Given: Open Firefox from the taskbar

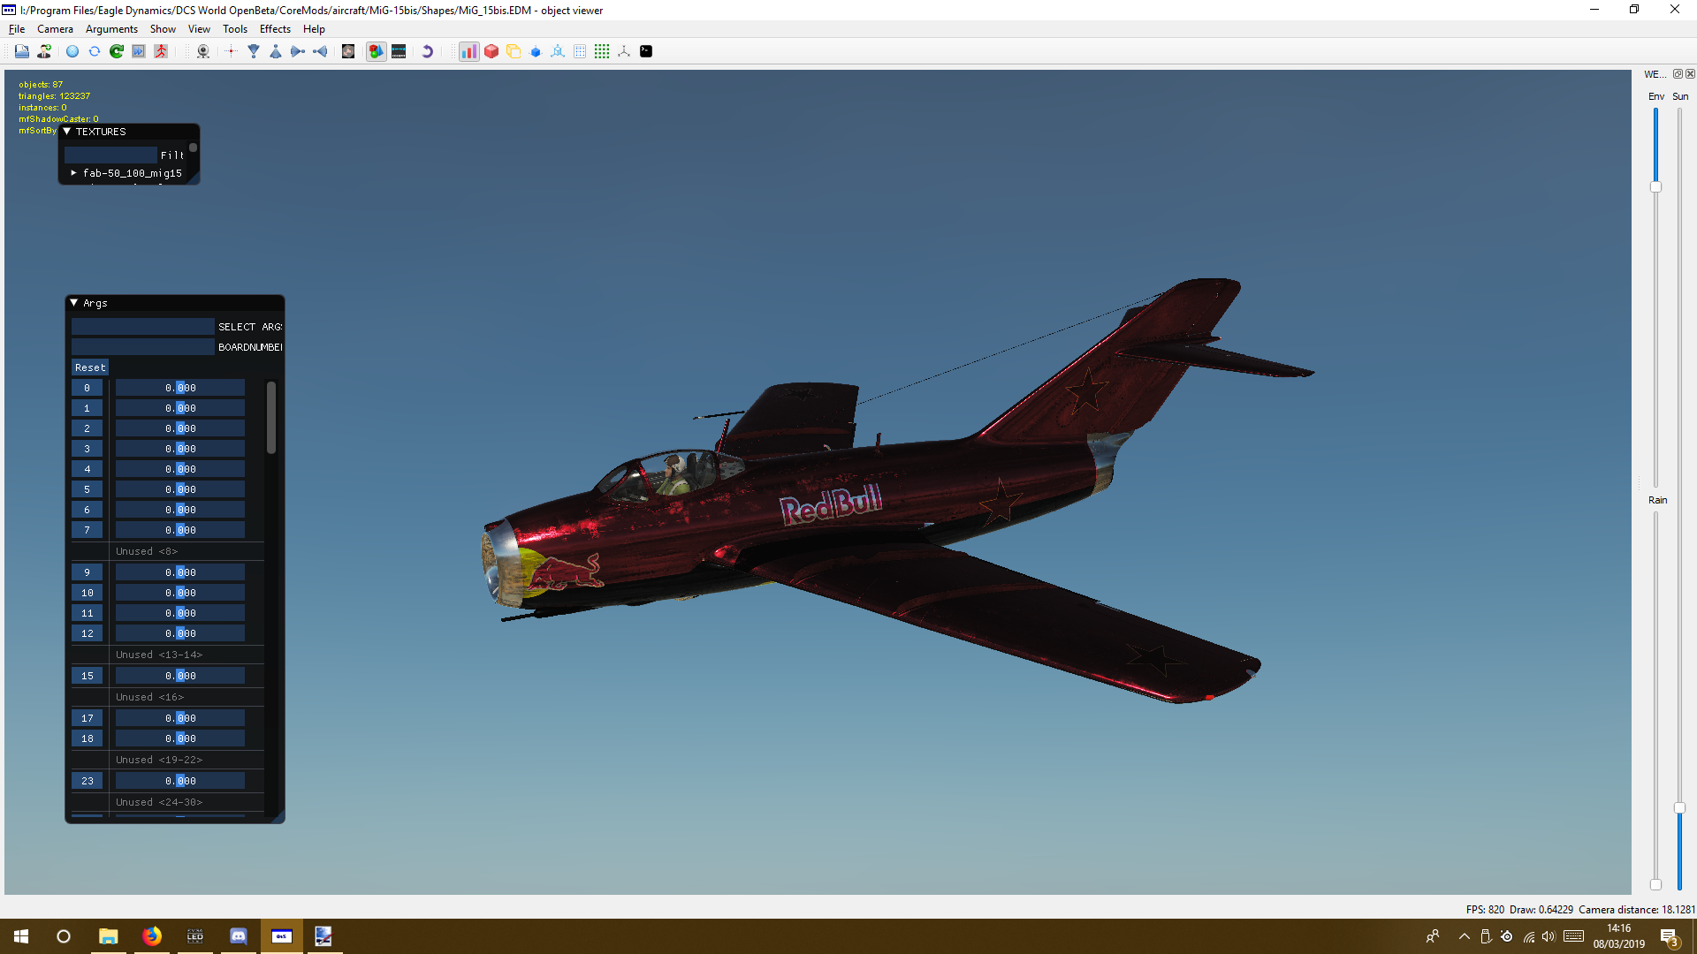Looking at the screenshot, I should (x=152, y=936).
